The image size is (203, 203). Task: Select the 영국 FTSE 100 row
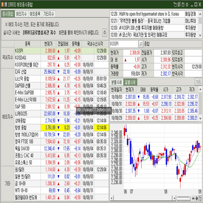coord(61,142)
